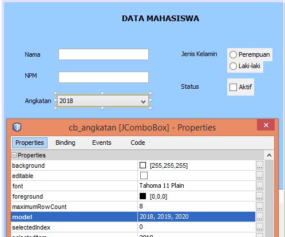Viewport: 285px width, 237px height.
Task: Select the Jenis Kelamin label
Action: 199,54
